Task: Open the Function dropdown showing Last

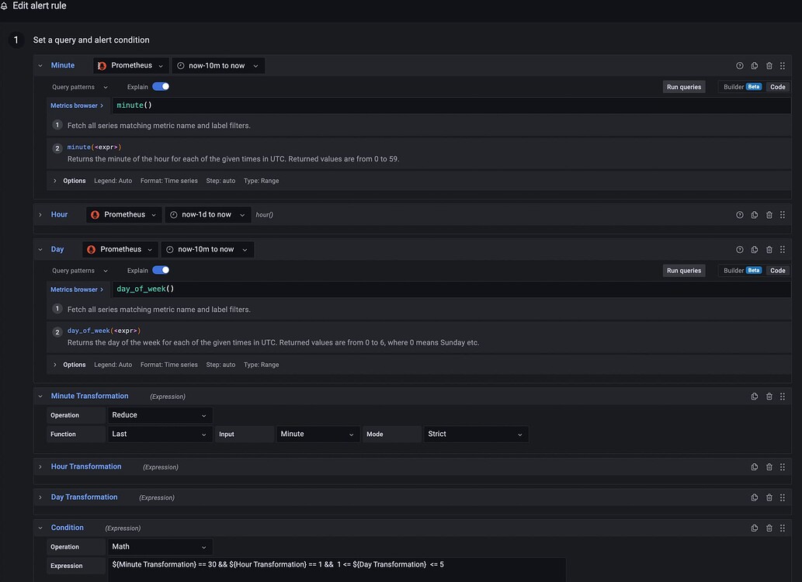Action: [x=159, y=434]
